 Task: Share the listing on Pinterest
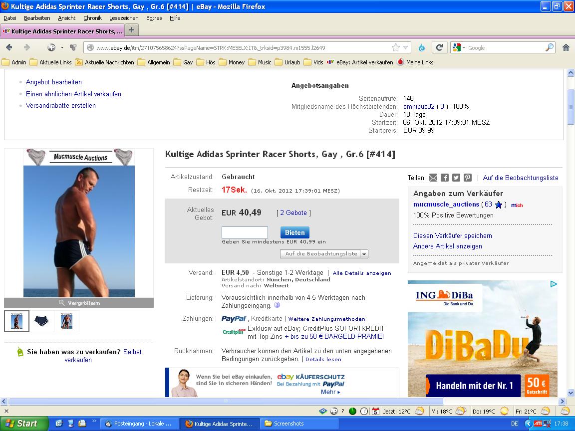pos(467,178)
